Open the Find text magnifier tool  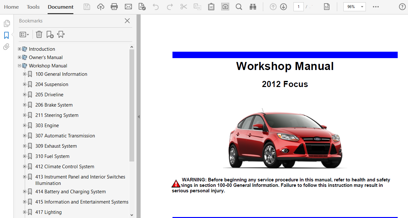(239, 7)
